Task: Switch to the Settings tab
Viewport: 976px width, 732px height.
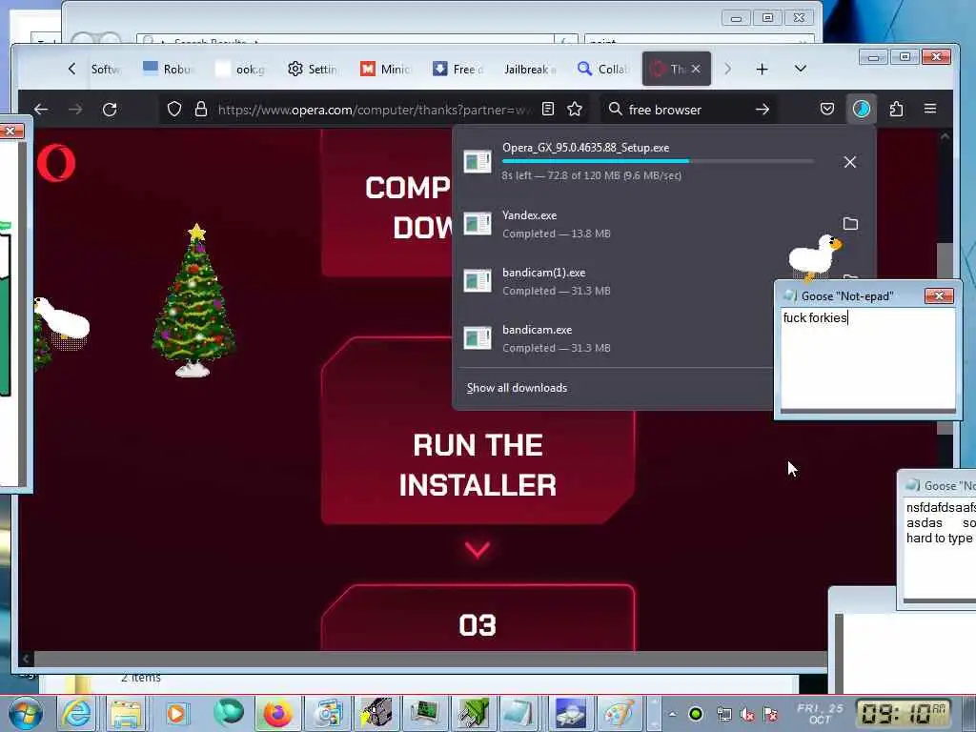Action: click(313, 69)
